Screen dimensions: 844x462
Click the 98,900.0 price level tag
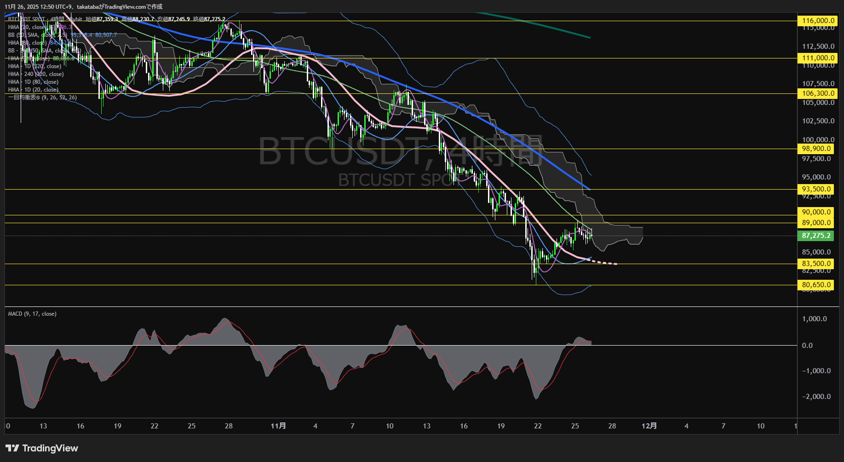click(815, 149)
